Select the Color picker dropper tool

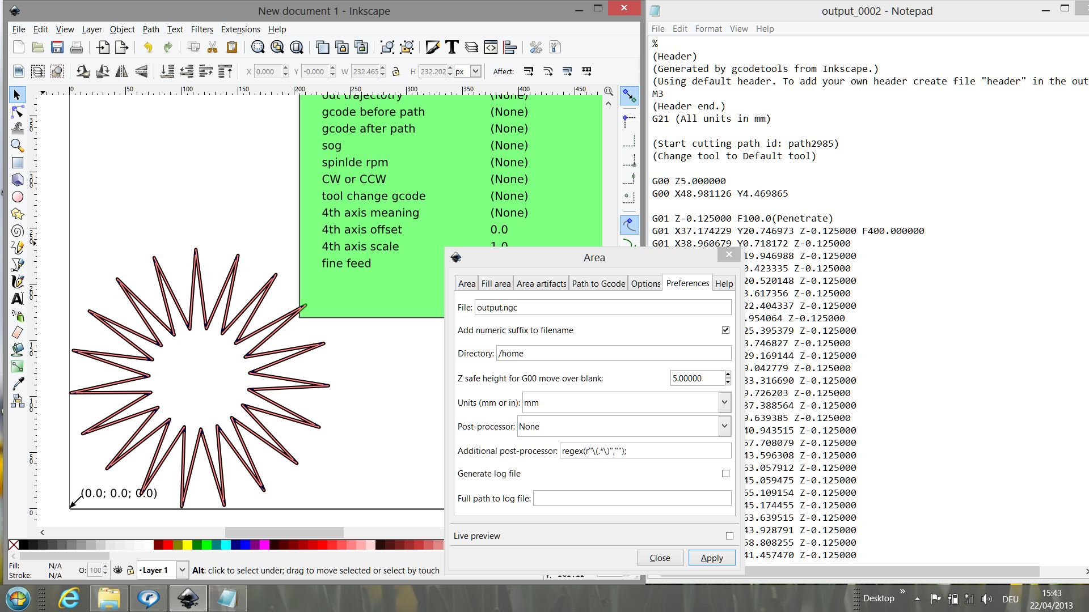[x=17, y=384]
